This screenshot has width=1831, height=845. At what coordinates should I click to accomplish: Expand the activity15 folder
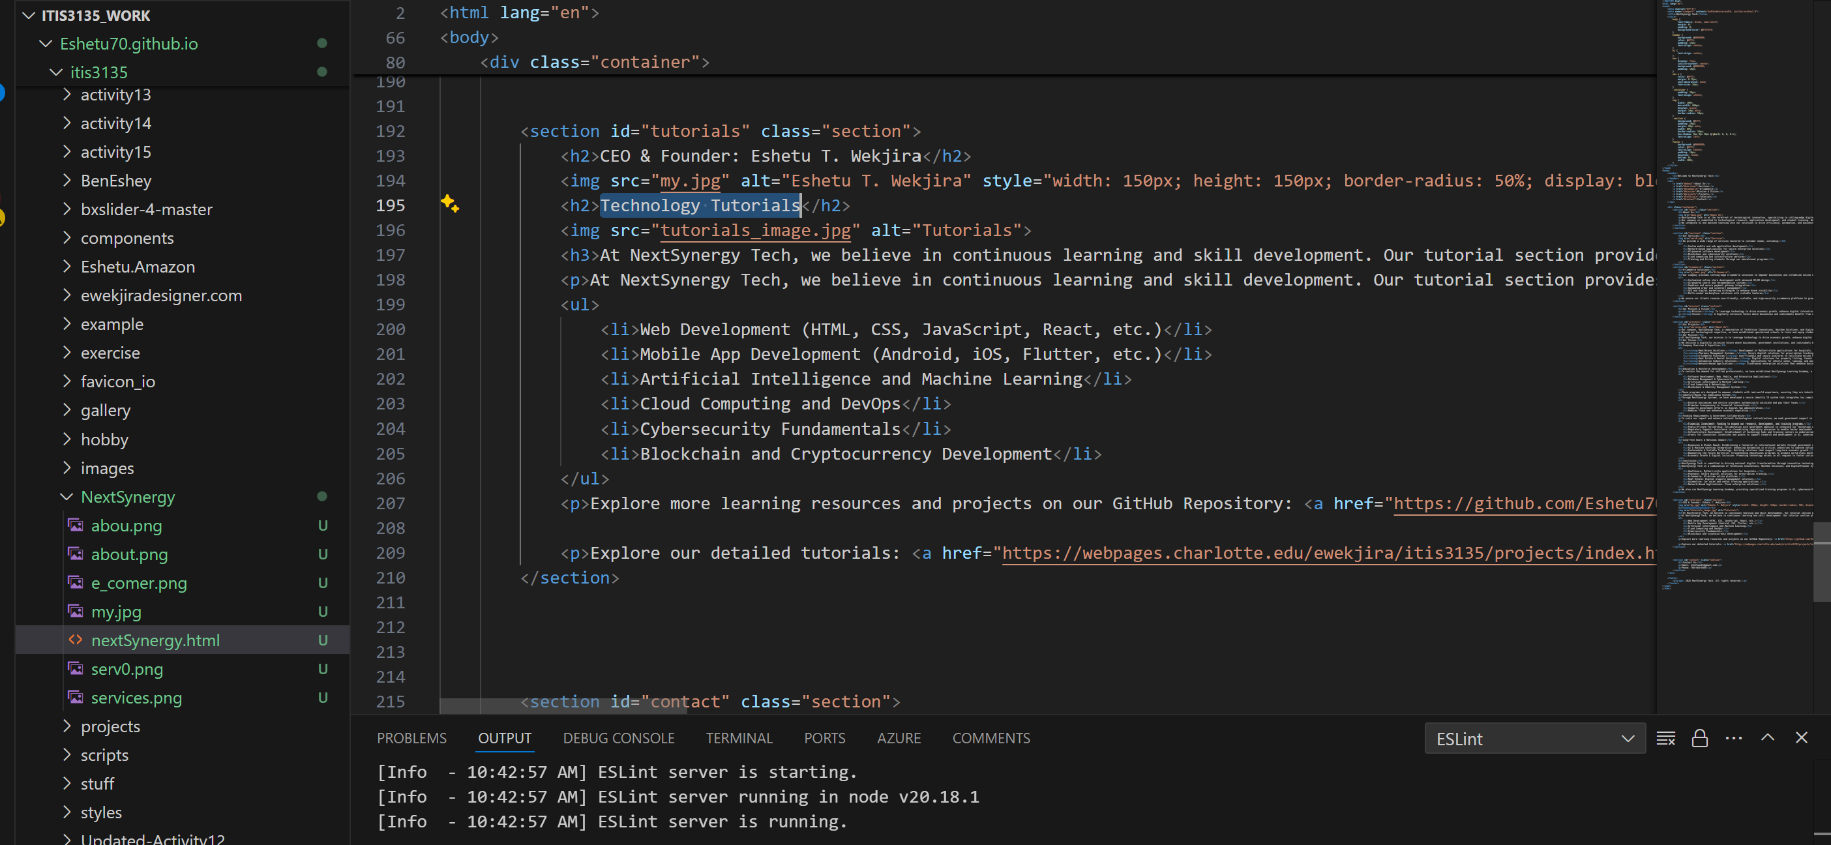(183, 151)
